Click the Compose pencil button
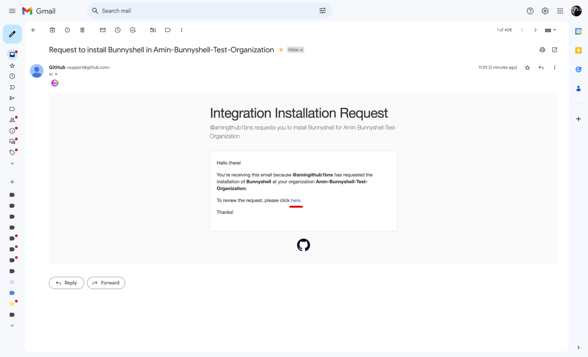The image size is (588, 357). (12, 34)
